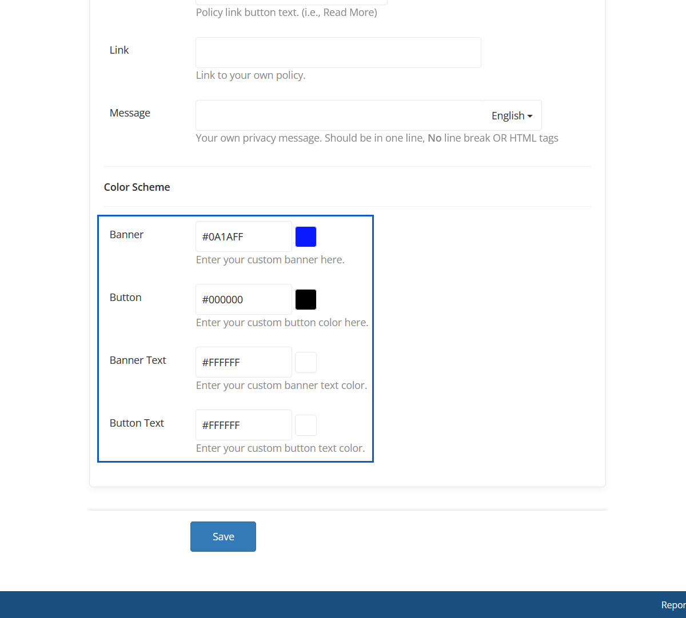Click the Link policy URL input field
Image resolution: width=686 pixels, height=618 pixels.
tap(338, 53)
